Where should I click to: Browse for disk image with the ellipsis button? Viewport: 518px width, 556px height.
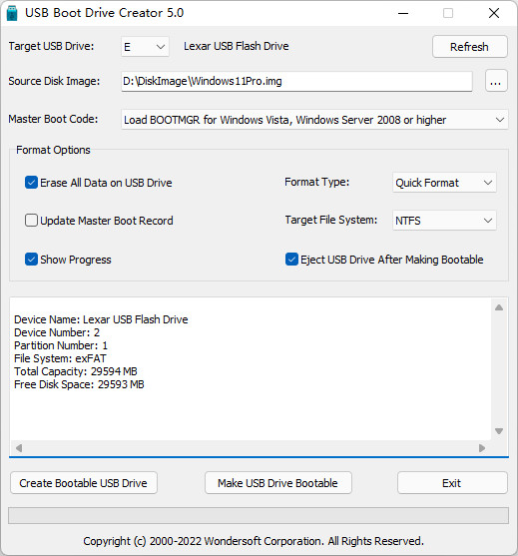(496, 81)
